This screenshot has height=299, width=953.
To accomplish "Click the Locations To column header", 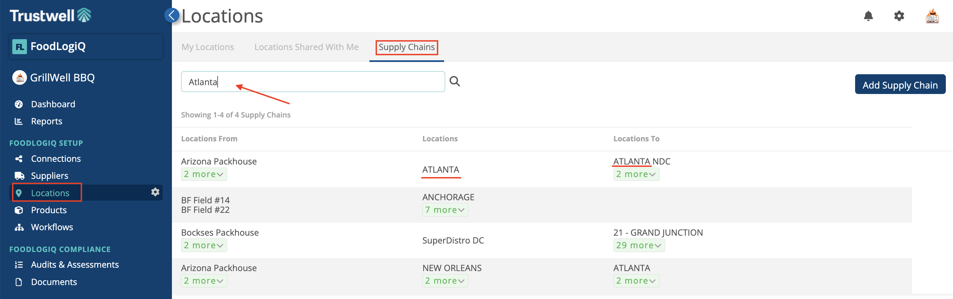I will (x=636, y=139).
